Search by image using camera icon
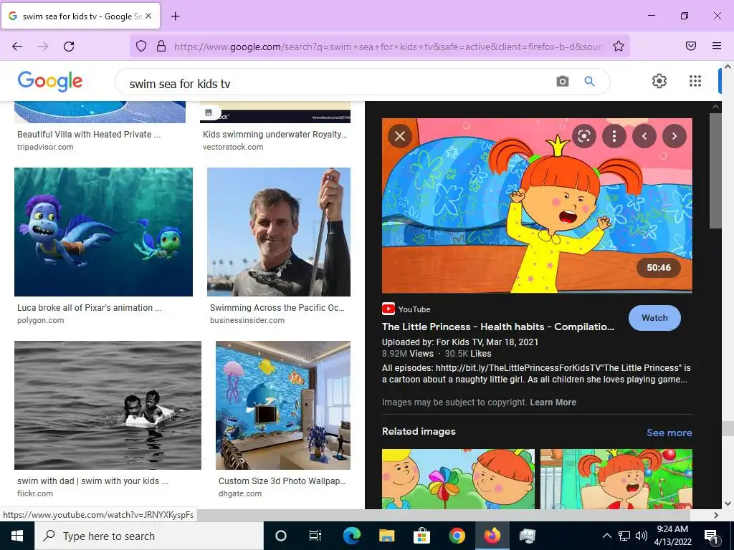The image size is (734, 550). 562,82
